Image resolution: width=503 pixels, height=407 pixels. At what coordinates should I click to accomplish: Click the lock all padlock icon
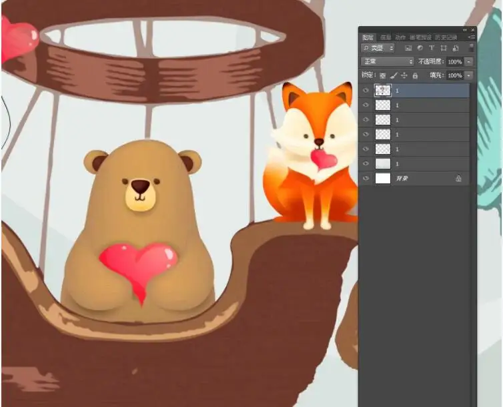(x=415, y=75)
